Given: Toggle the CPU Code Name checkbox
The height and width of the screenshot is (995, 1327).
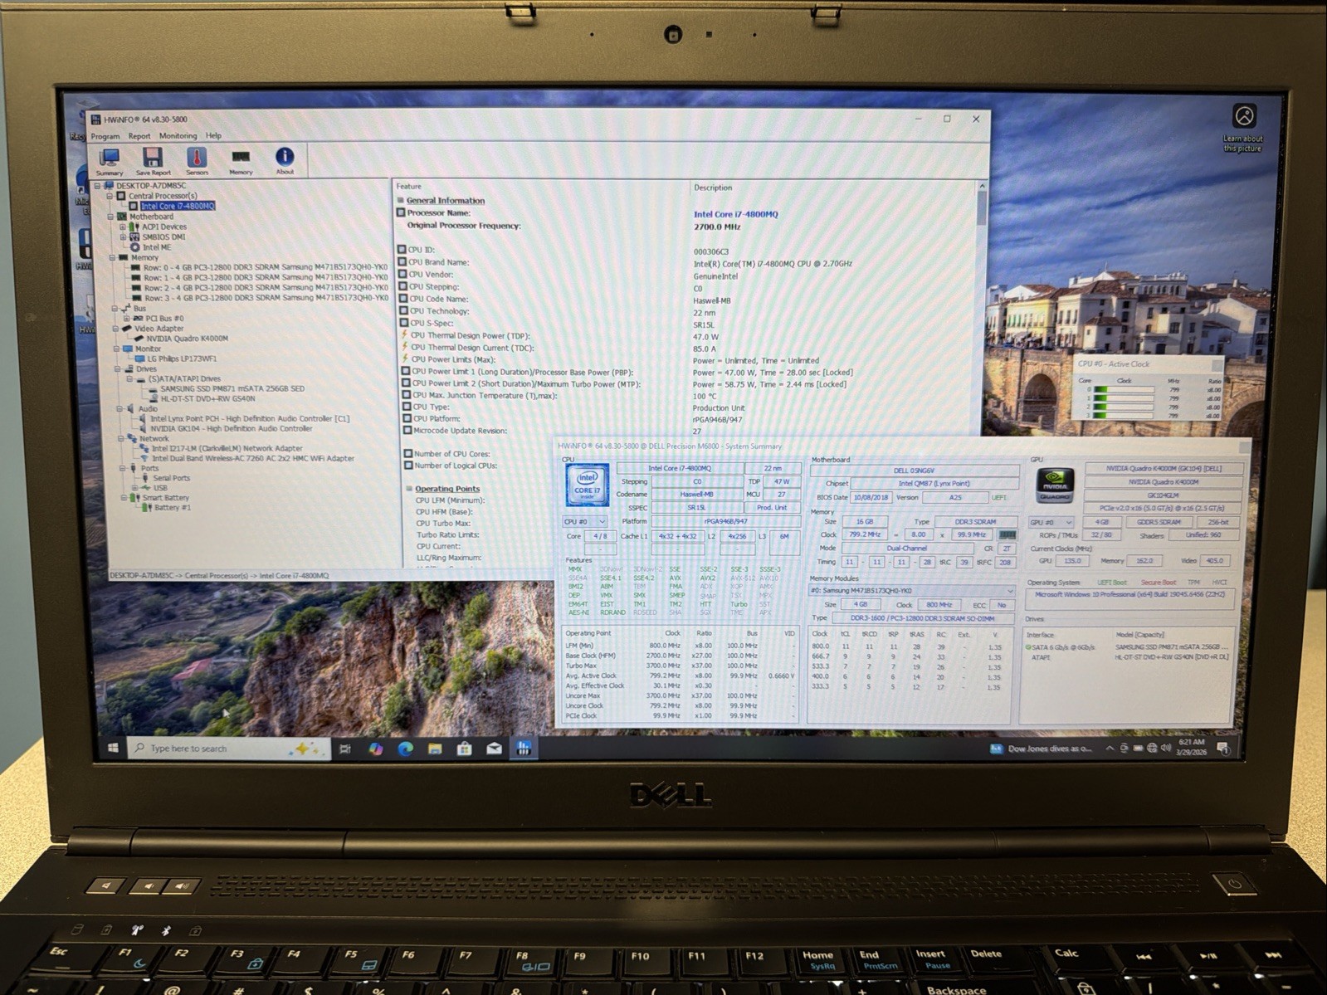Looking at the screenshot, I should (403, 299).
